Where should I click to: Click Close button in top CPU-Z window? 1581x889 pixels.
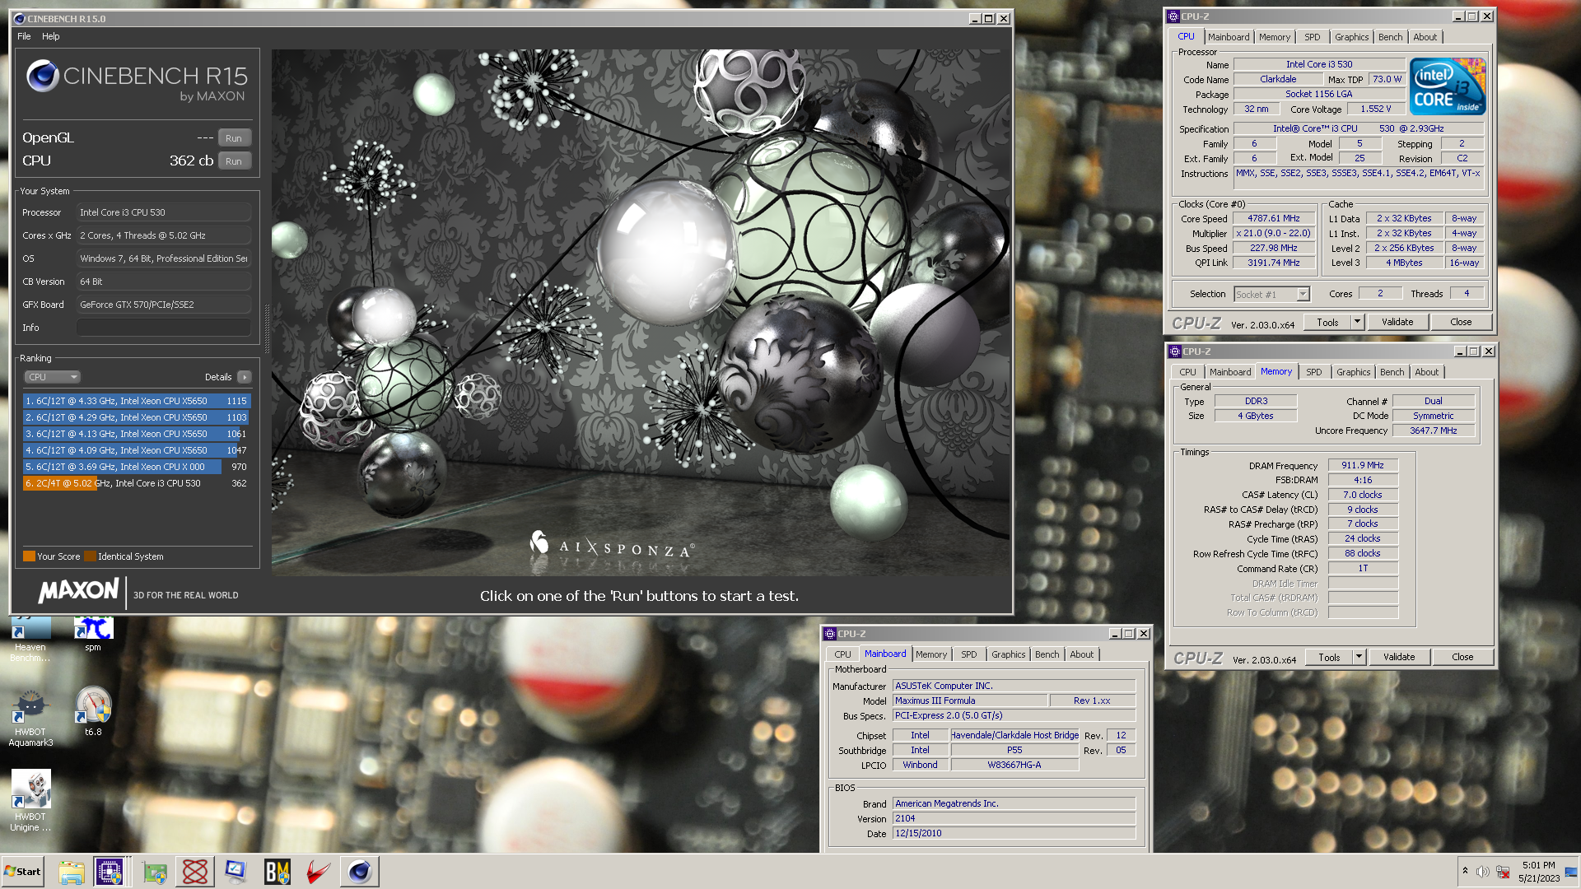[1461, 323]
